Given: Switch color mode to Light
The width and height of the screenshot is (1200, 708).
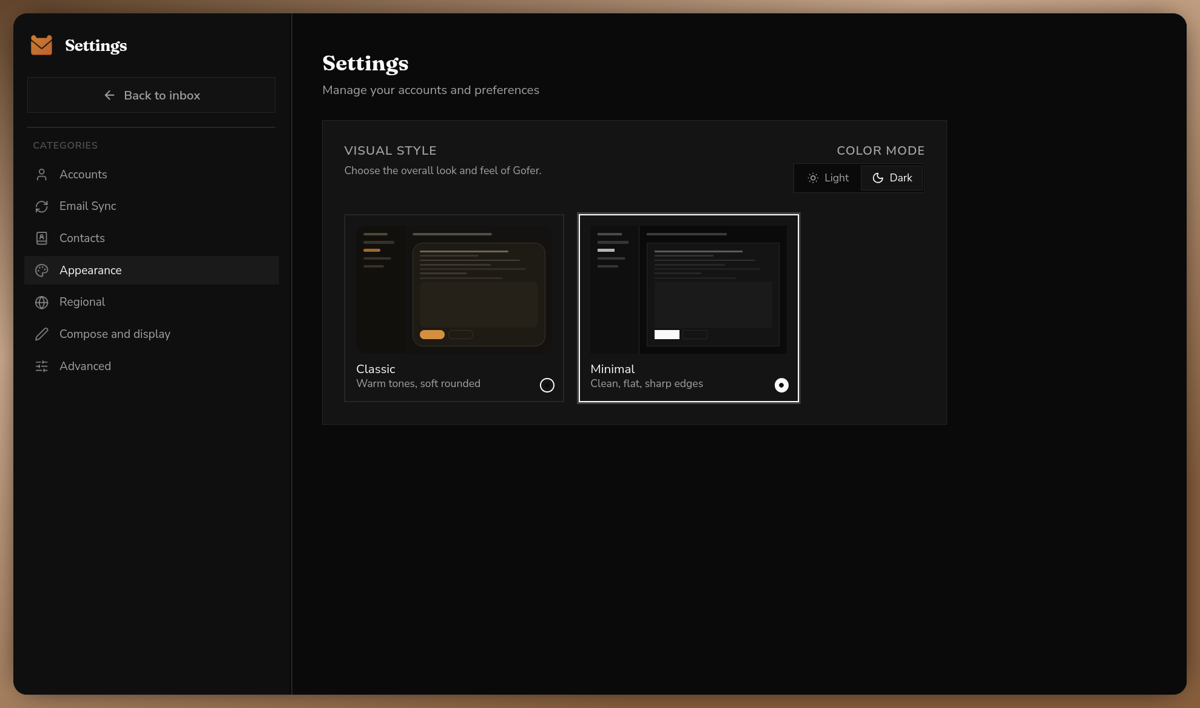Looking at the screenshot, I should 828,178.
